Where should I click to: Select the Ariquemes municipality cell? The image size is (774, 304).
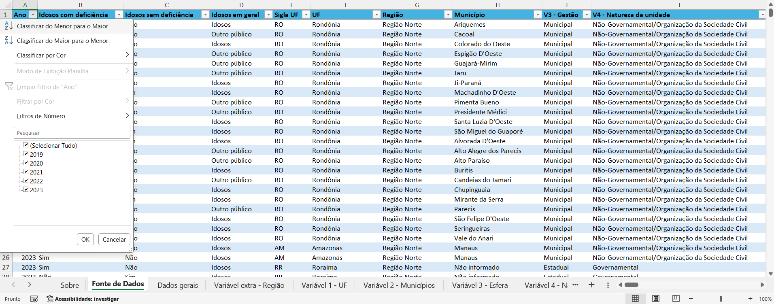click(498, 24)
